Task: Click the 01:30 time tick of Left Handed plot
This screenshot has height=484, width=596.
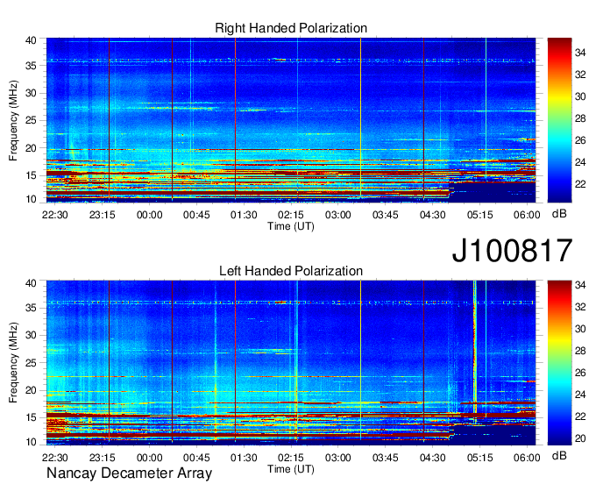Action: (244, 458)
